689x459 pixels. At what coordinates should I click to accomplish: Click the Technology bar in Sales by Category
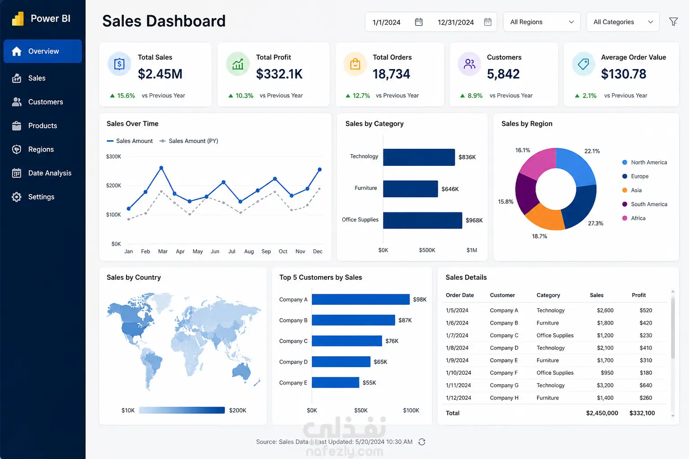pos(419,157)
